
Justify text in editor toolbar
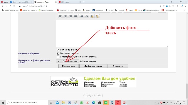[76, 16]
